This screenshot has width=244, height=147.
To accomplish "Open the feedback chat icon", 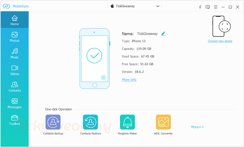I will [x=208, y=7].
